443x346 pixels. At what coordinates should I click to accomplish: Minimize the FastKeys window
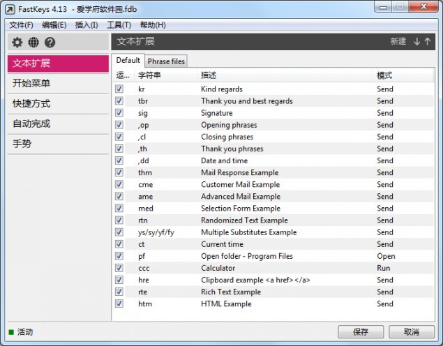383,7
